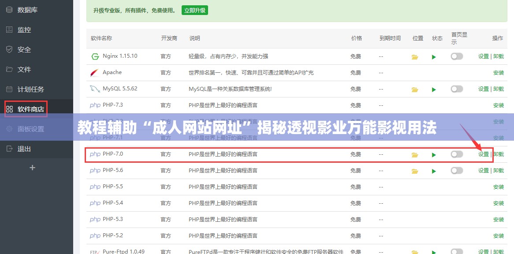The height and width of the screenshot is (254, 514).
Task: Click the Apache feather logo icon
Action: coord(95,73)
